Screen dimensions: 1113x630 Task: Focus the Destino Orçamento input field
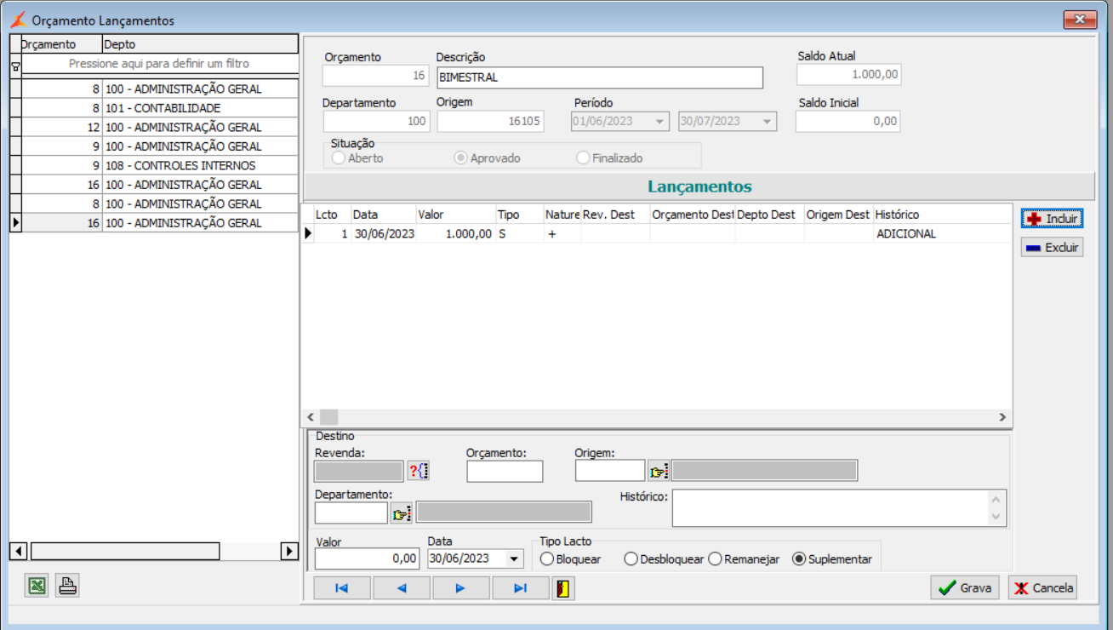[x=505, y=471]
